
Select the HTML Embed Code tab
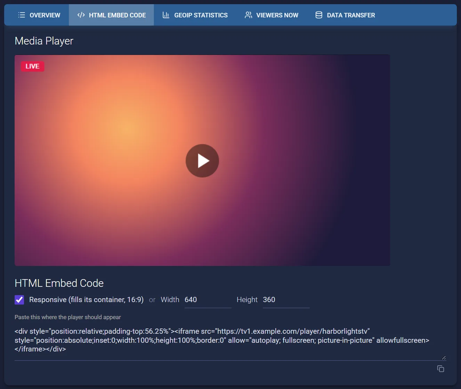click(x=111, y=15)
